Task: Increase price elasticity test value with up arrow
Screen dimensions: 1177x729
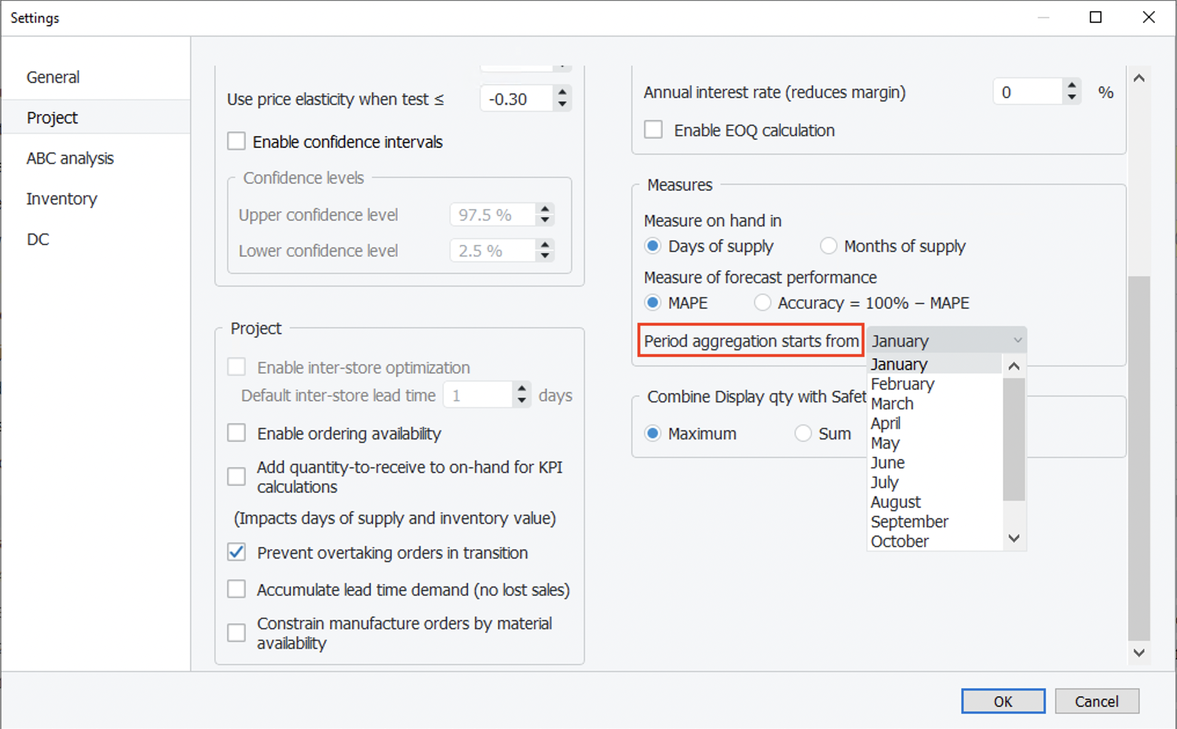Action: coord(562,92)
